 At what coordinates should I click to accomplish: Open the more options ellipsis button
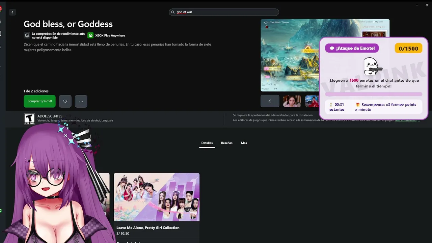81,101
